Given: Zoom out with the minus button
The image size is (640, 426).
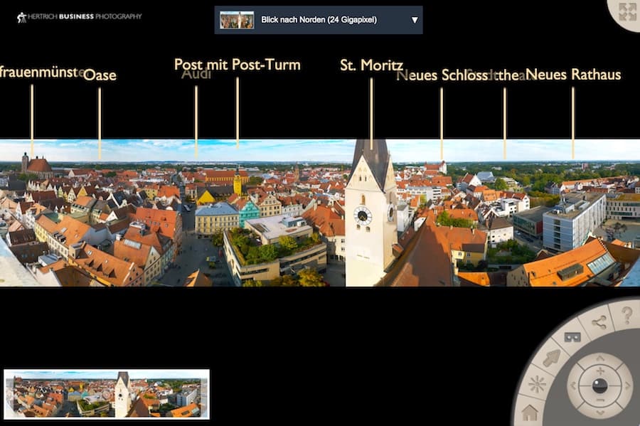Looking at the screenshot, I should point(600,400).
